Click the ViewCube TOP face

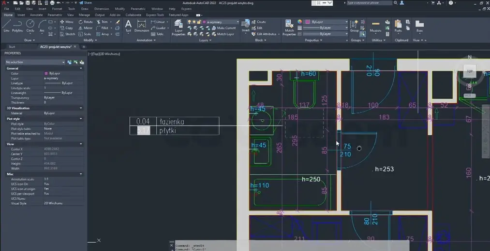point(469,71)
